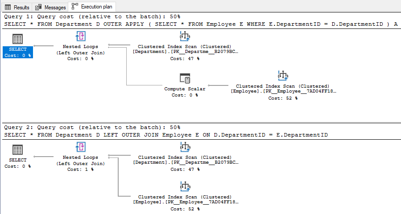
Task: Select Department Clustered Index Scan icon in Query 2
Action: [185, 147]
